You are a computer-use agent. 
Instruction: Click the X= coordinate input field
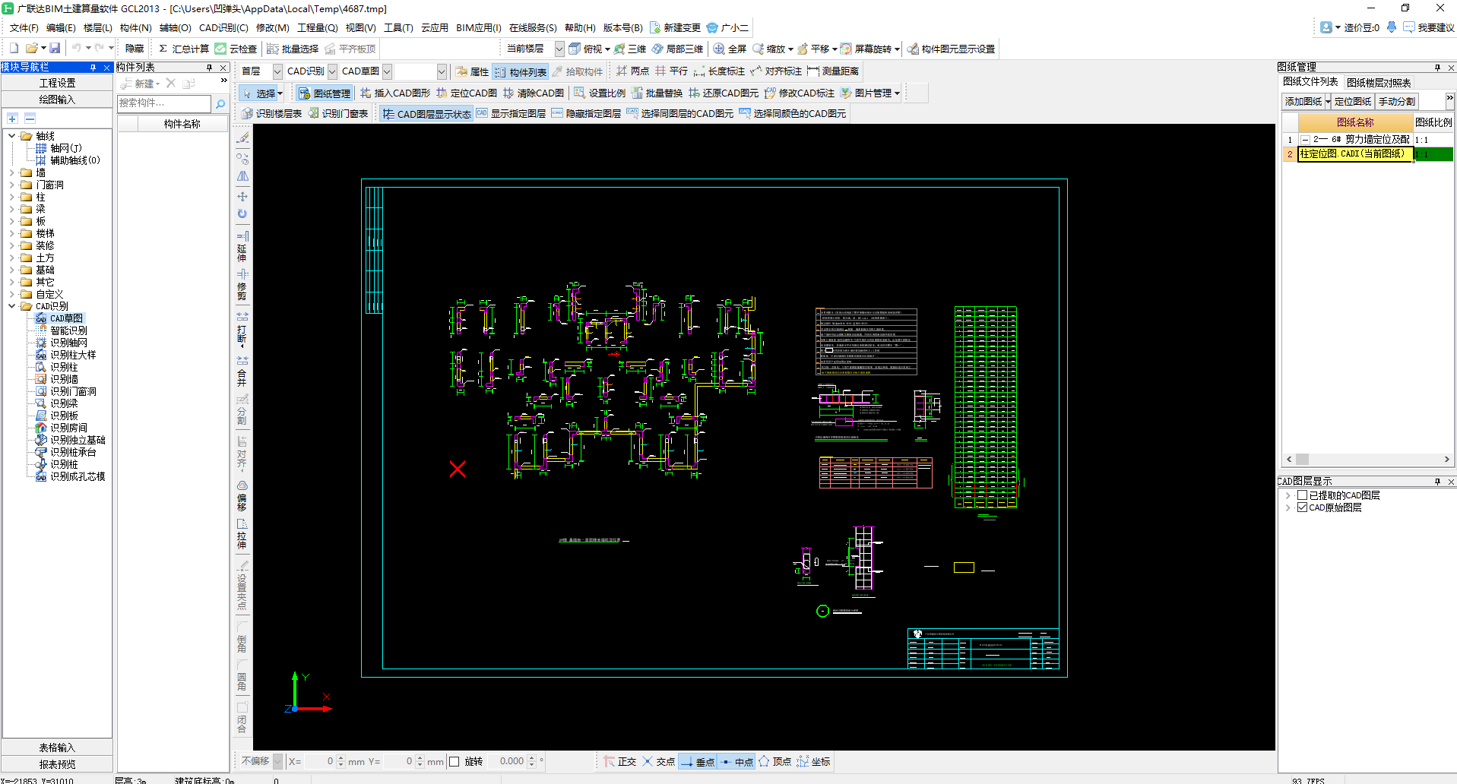tap(319, 761)
